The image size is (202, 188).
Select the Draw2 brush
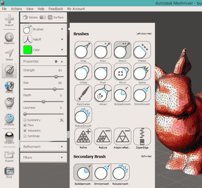(x=122, y=50)
